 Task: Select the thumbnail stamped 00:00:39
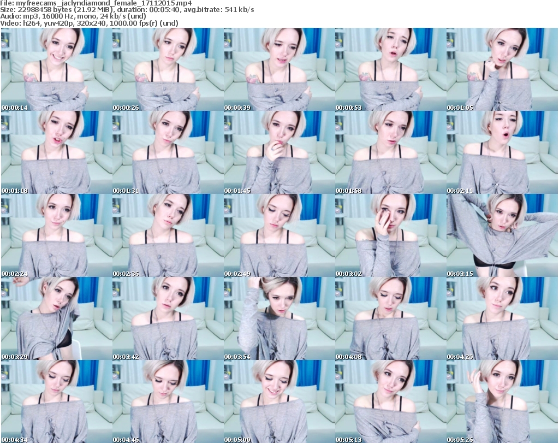279,69
